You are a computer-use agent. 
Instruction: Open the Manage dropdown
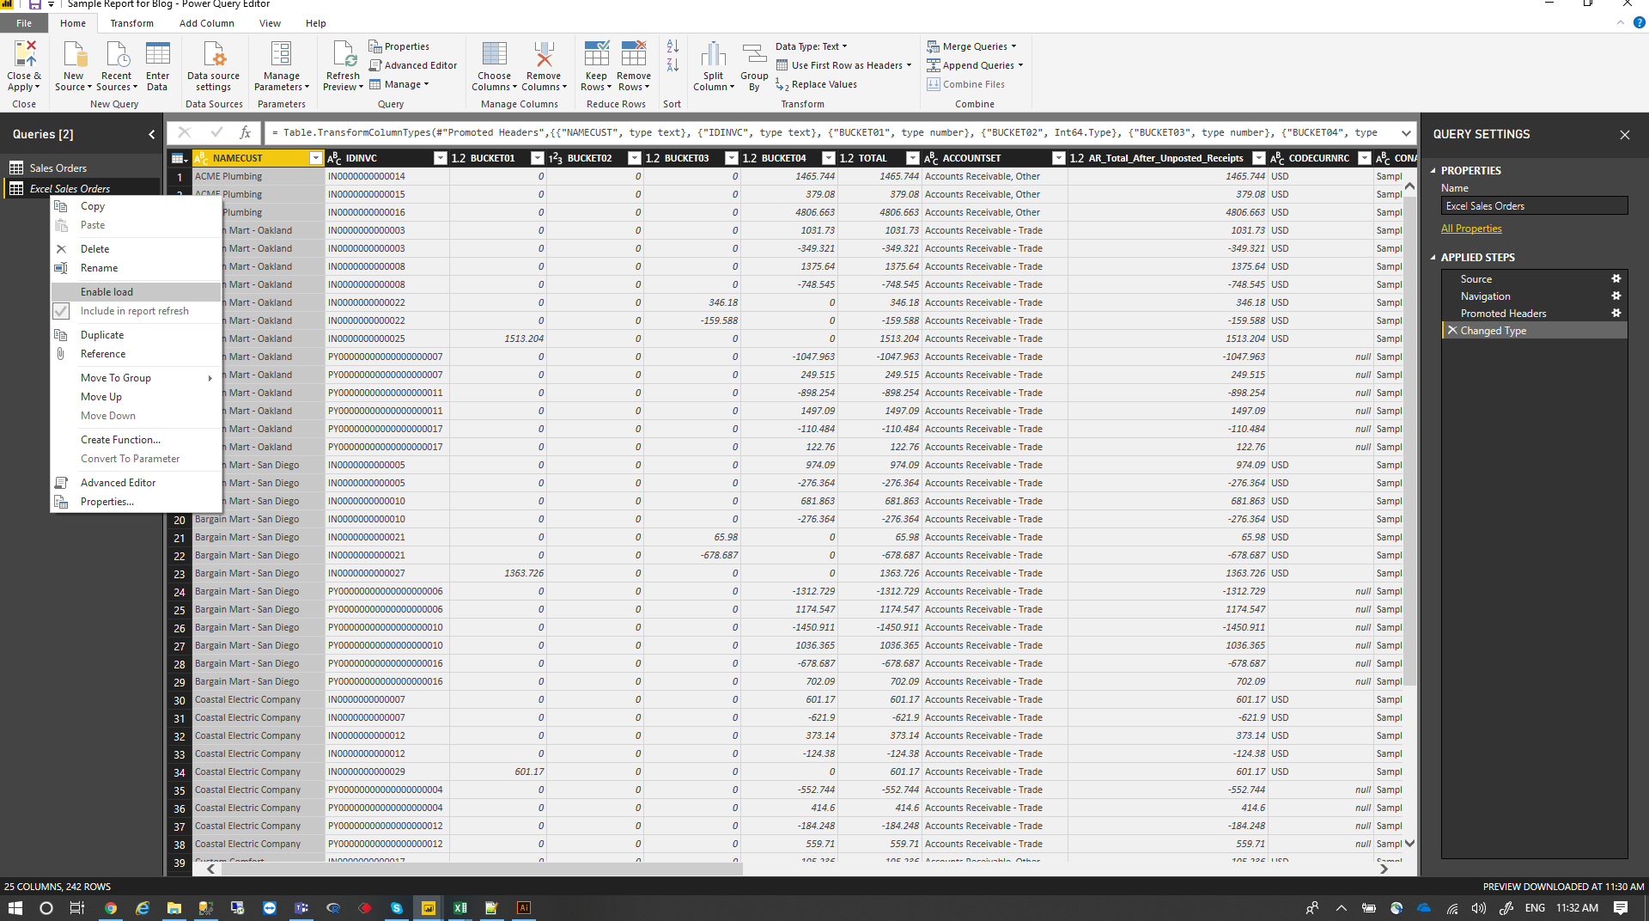coord(399,84)
